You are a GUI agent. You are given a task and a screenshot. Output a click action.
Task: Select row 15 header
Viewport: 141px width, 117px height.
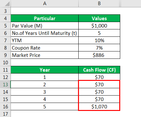(x=5, y=99)
